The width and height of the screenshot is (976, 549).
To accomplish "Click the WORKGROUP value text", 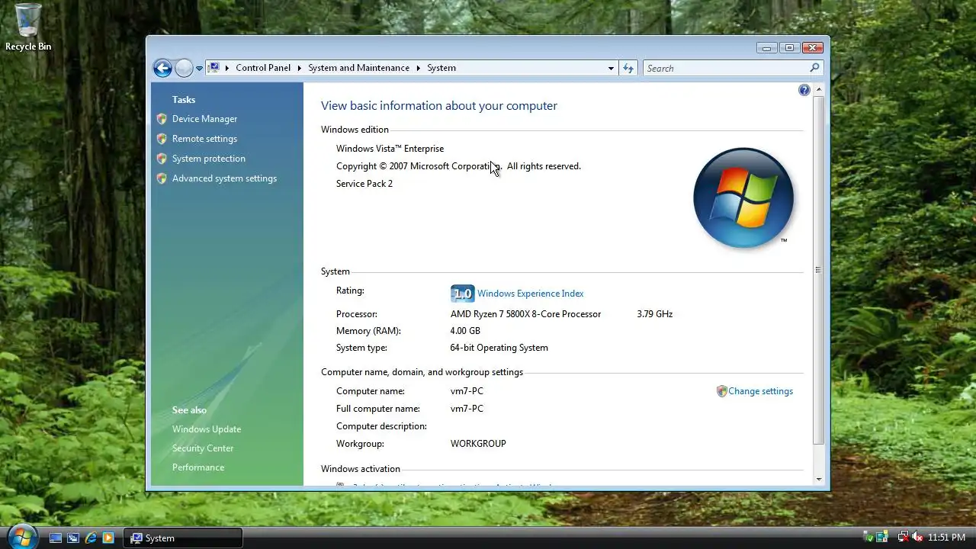I will [478, 444].
